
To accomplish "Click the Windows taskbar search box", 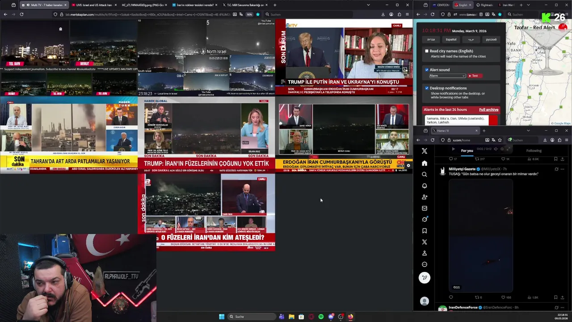I will tap(251, 317).
